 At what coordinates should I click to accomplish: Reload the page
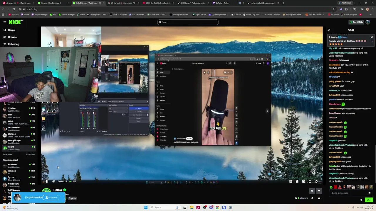click(14, 9)
